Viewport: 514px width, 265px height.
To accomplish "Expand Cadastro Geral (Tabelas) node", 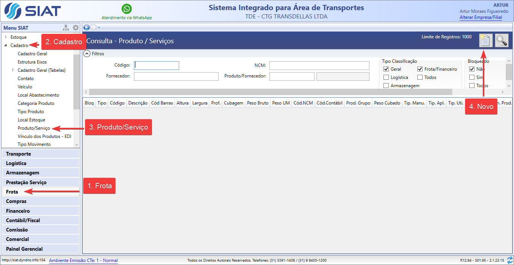I will 13,70.
